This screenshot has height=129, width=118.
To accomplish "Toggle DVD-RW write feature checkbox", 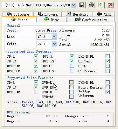I will (x=71, y=87).
